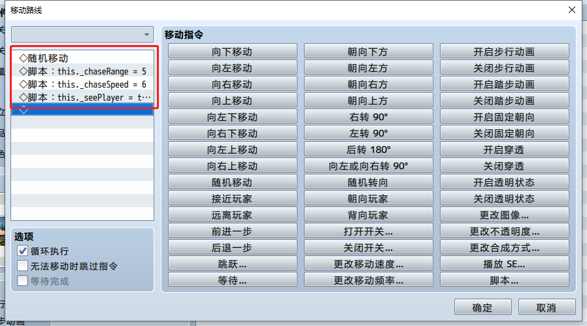Add the 朝向左方 command
The width and height of the screenshot is (587, 326).
click(x=369, y=68)
